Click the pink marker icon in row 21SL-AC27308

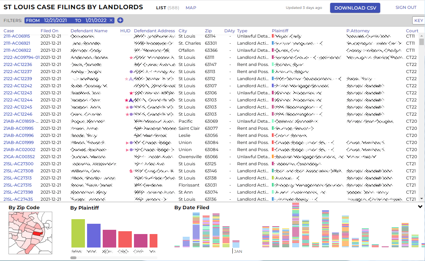[131, 171]
